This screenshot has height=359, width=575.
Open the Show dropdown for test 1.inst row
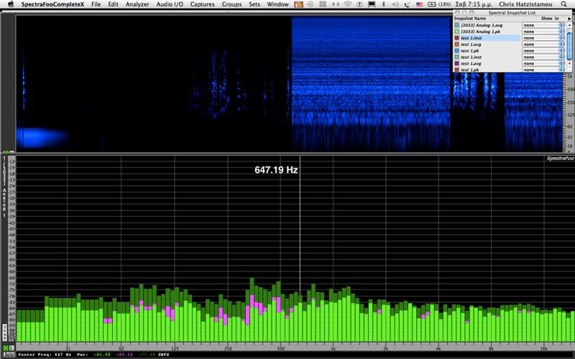point(543,38)
